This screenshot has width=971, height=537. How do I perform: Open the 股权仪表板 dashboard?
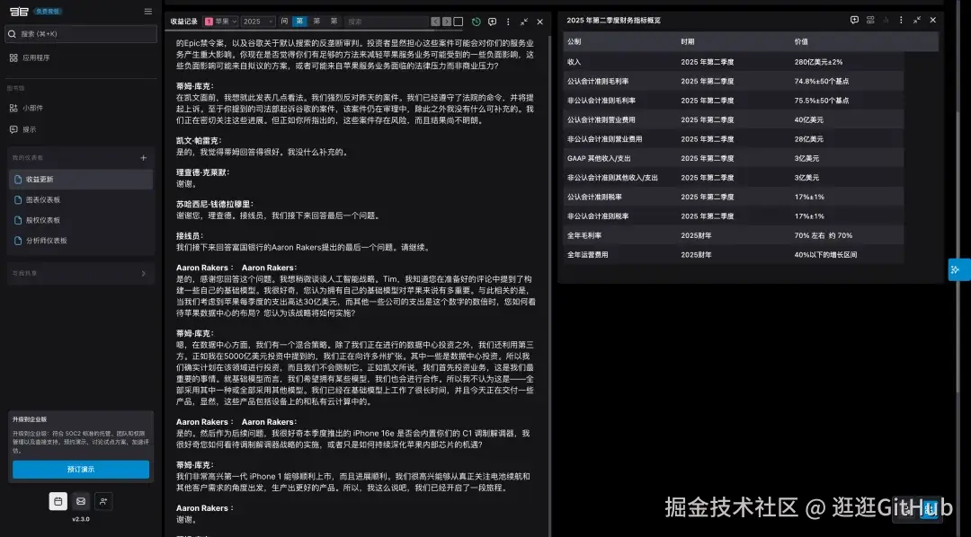tap(81, 220)
